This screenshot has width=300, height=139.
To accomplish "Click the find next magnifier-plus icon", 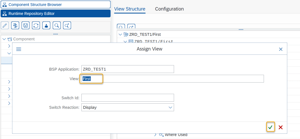I will coord(67,25).
